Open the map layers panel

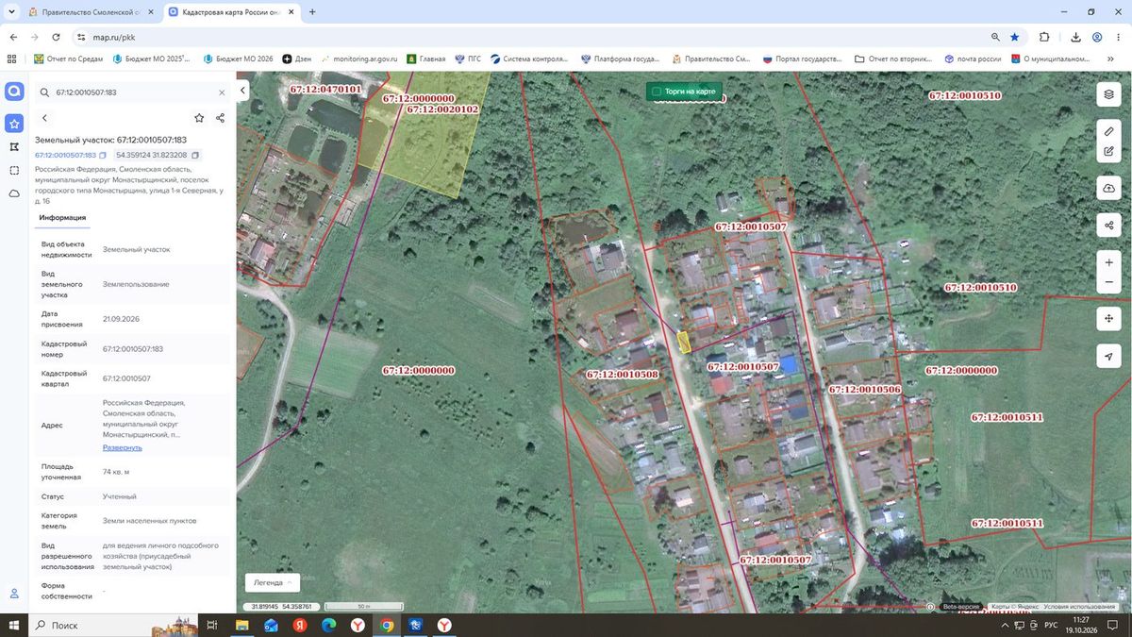[x=1108, y=94]
